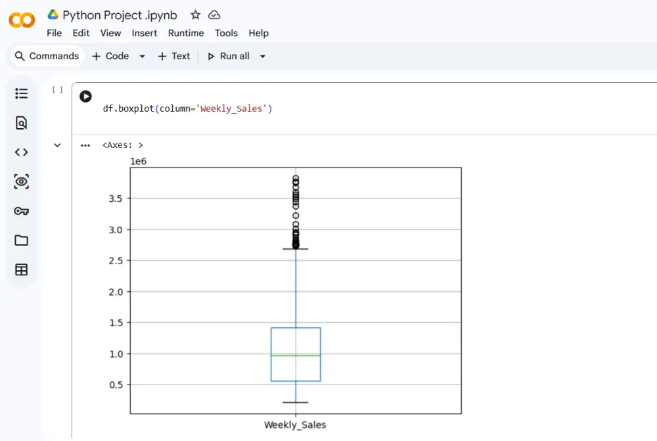Open the Table of contents sidebar panel
The height and width of the screenshot is (441, 657).
point(22,93)
